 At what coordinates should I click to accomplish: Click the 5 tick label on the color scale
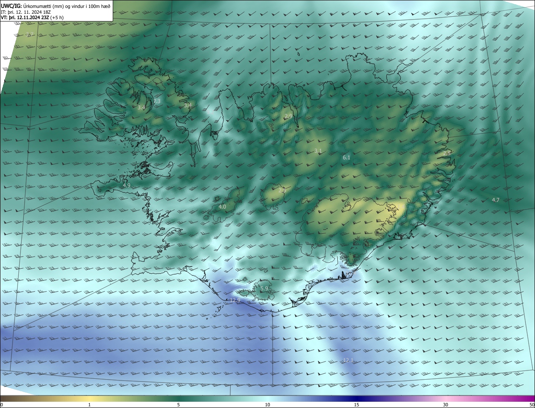point(178,405)
